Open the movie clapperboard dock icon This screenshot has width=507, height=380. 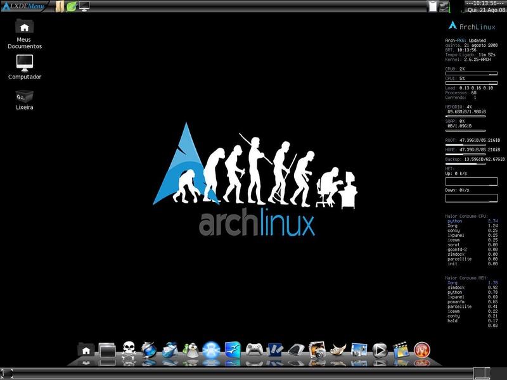pyautogui.click(x=401, y=350)
